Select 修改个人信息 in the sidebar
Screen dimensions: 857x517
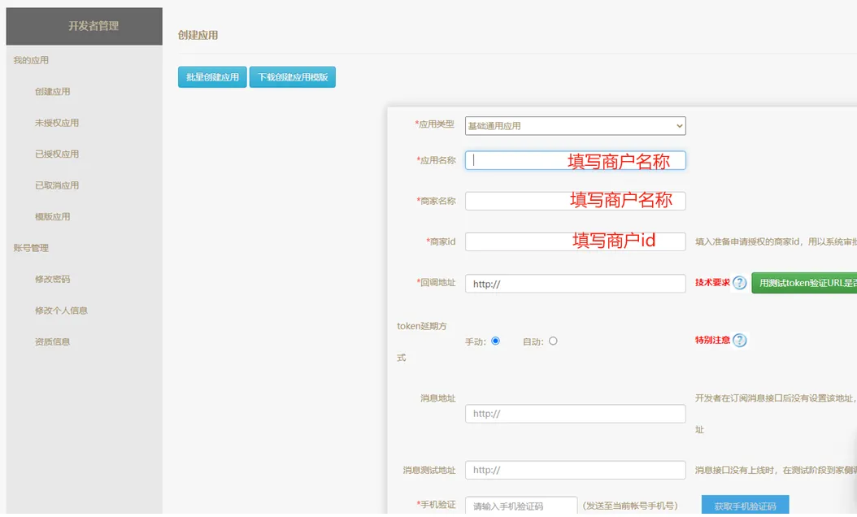(60, 309)
